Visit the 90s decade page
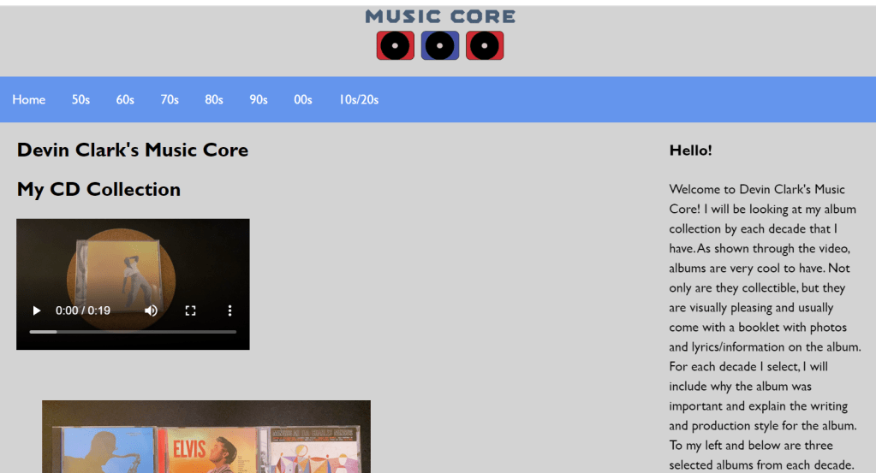 tap(259, 100)
